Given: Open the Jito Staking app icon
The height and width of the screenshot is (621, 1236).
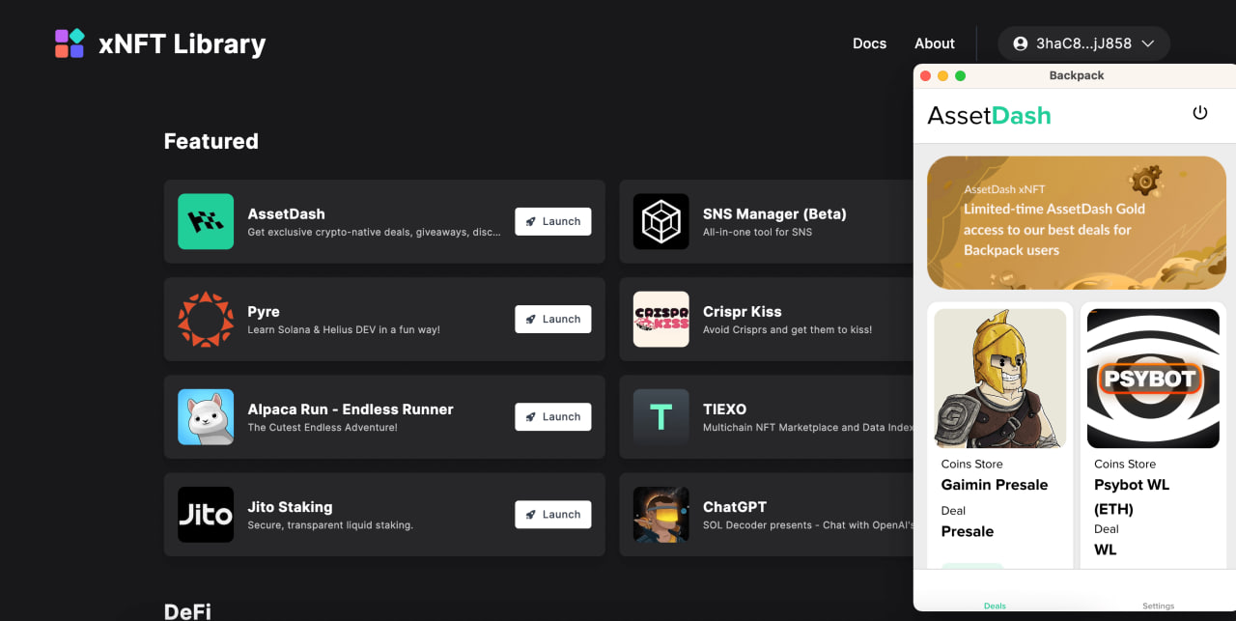Looking at the screenshot, I should tap(206, 514).
